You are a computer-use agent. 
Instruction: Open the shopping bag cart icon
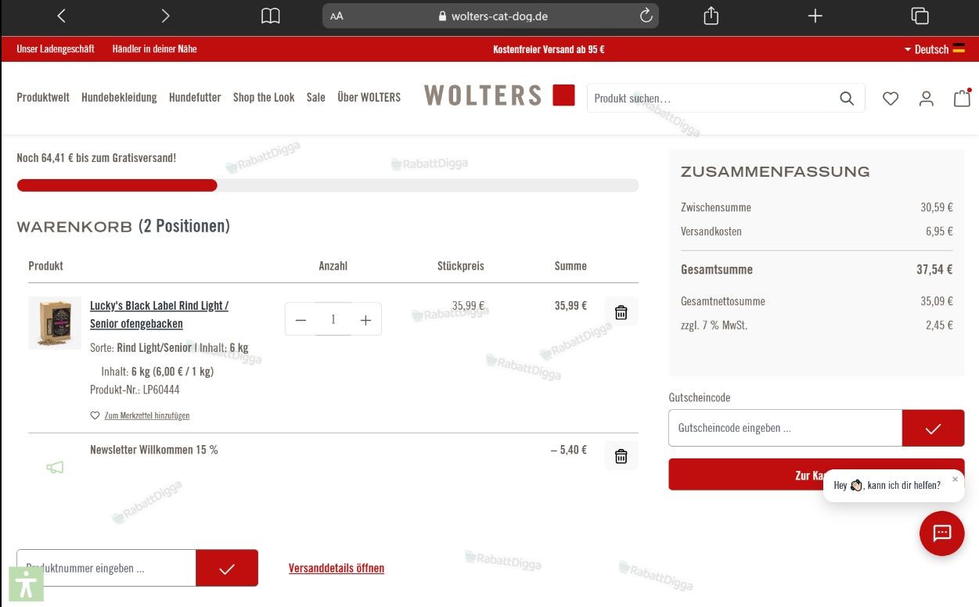click(x=962, y=98)
